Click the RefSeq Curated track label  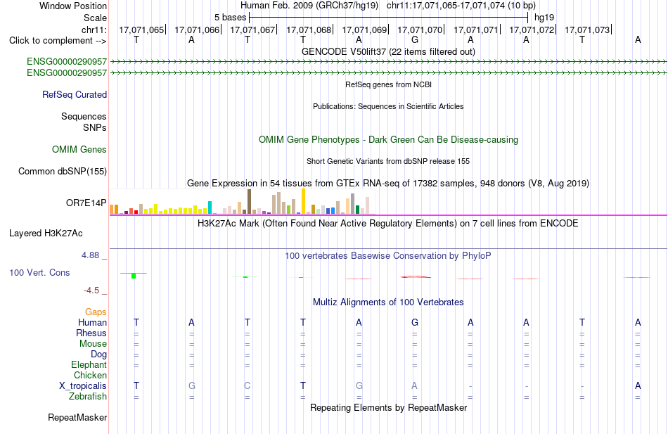point(75,95)
